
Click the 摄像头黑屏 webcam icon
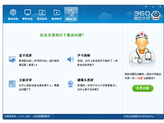pos(71,84)
